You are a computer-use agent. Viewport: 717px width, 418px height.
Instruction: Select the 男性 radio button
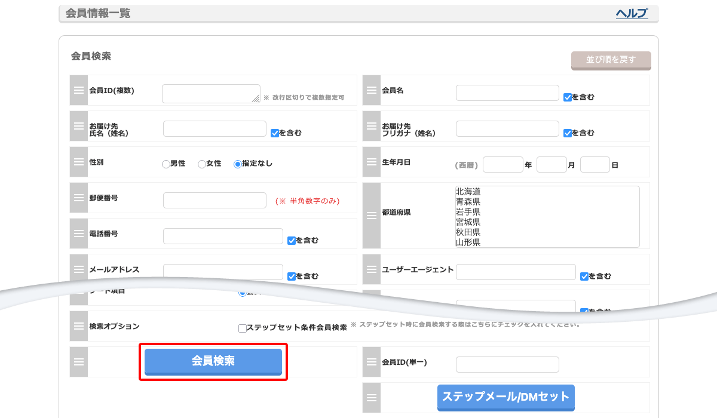tap(166, 164)
